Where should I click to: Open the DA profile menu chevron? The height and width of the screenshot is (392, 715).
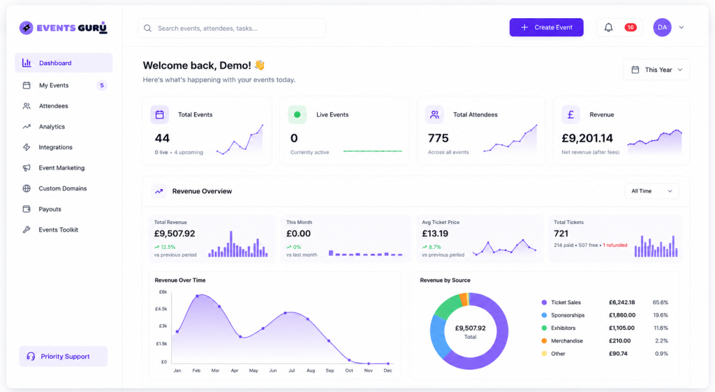(x=681, y=27)
